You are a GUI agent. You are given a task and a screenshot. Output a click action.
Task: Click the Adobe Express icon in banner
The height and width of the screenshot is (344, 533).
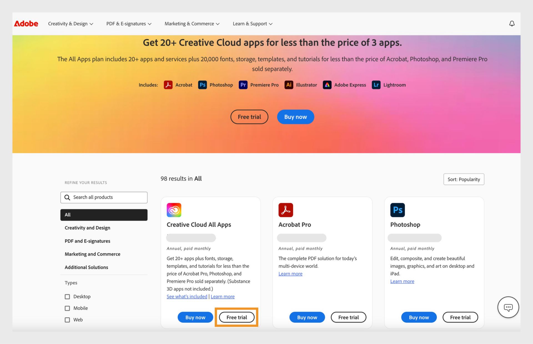(327, 85)
